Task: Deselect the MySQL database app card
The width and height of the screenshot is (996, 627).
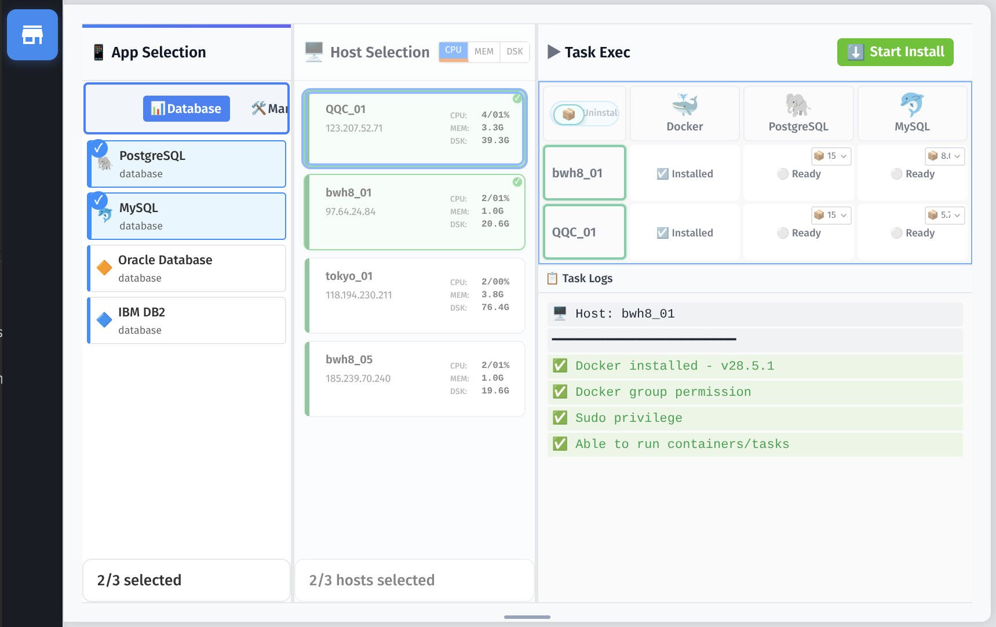Action: pos(186,216)
